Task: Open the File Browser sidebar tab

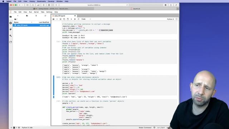Action: point(11,17)
